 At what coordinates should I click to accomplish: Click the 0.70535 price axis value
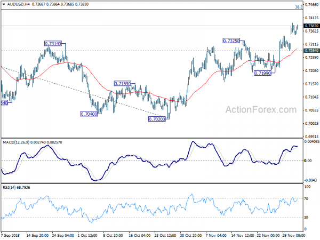pyautogui.click(x=311, y=110)
